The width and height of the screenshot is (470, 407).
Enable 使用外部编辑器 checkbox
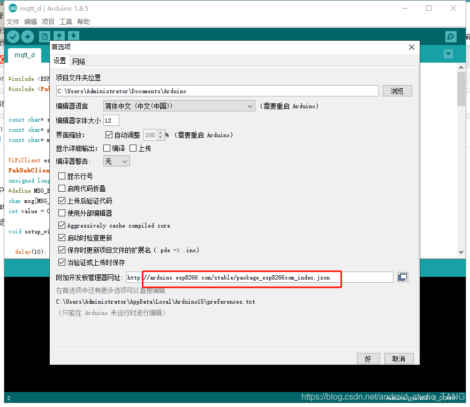pyautogui.click(x=62, y=213)
